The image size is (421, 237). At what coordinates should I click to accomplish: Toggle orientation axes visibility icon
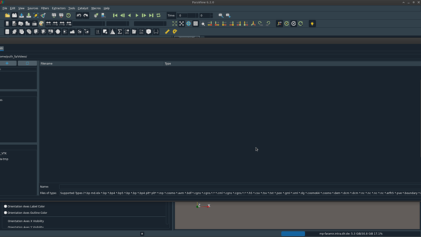tap(279, 24)
